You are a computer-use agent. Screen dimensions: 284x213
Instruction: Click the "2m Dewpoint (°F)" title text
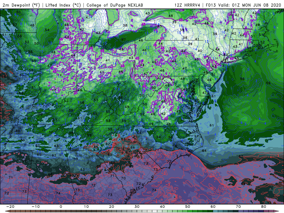[21, 5]
